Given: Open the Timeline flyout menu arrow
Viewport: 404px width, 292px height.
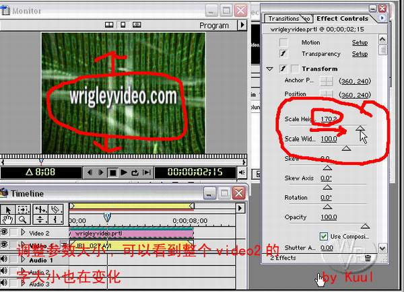Looking at the screenshot, I should click(240, 208).
